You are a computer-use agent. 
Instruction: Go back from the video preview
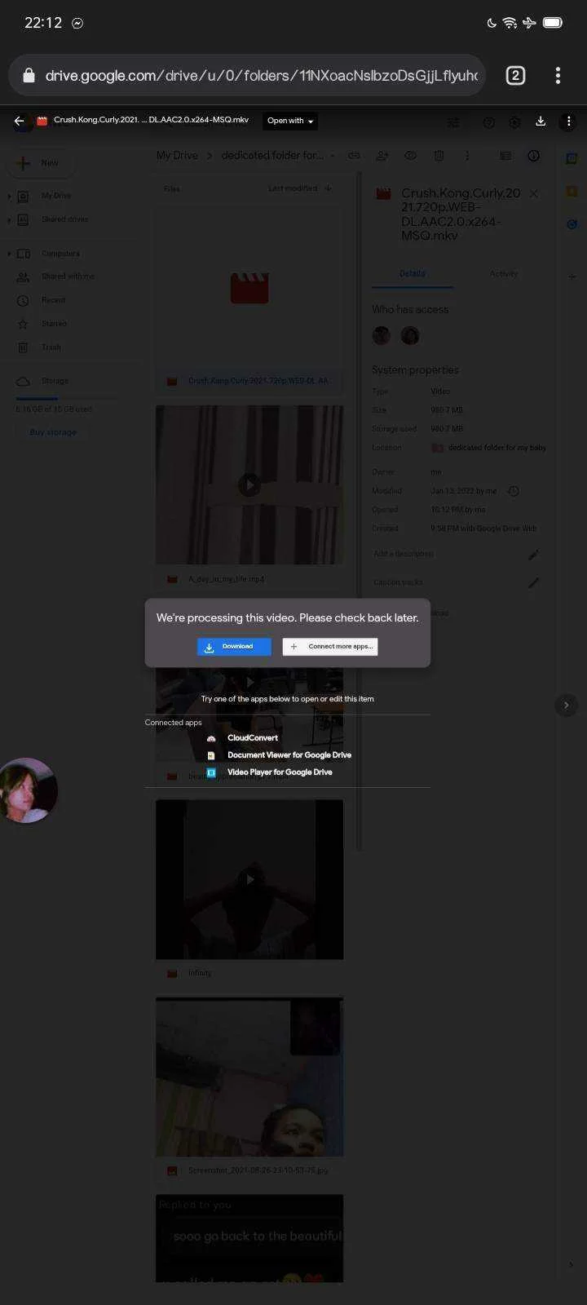(x=19, y=121)
